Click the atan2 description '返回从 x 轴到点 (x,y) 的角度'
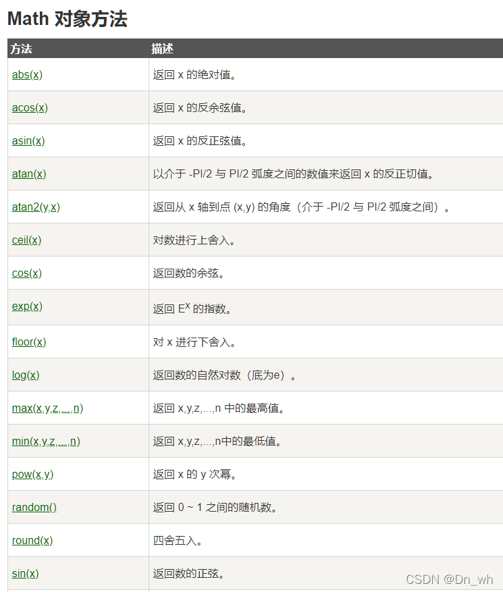This screenshot has height=592, width=503. pos(302,207)
